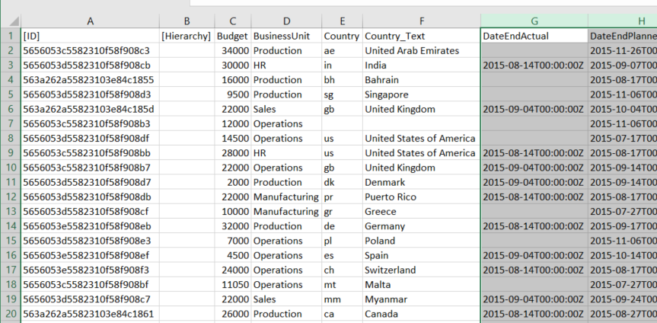Select the Puerto Rico cell
Image resolution: width=657 pixels, height=323 pixels.
pyautogui.click(x=421, y=197)
